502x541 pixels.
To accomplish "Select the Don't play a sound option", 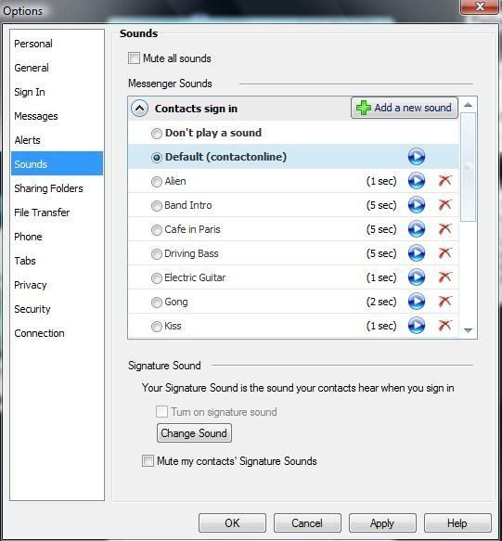I will [x=157, y=134].
